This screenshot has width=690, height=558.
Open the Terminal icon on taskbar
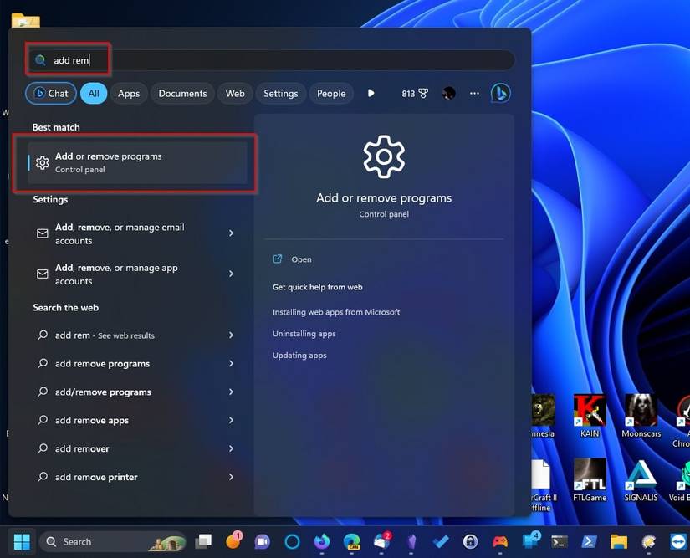pos(560,542)
